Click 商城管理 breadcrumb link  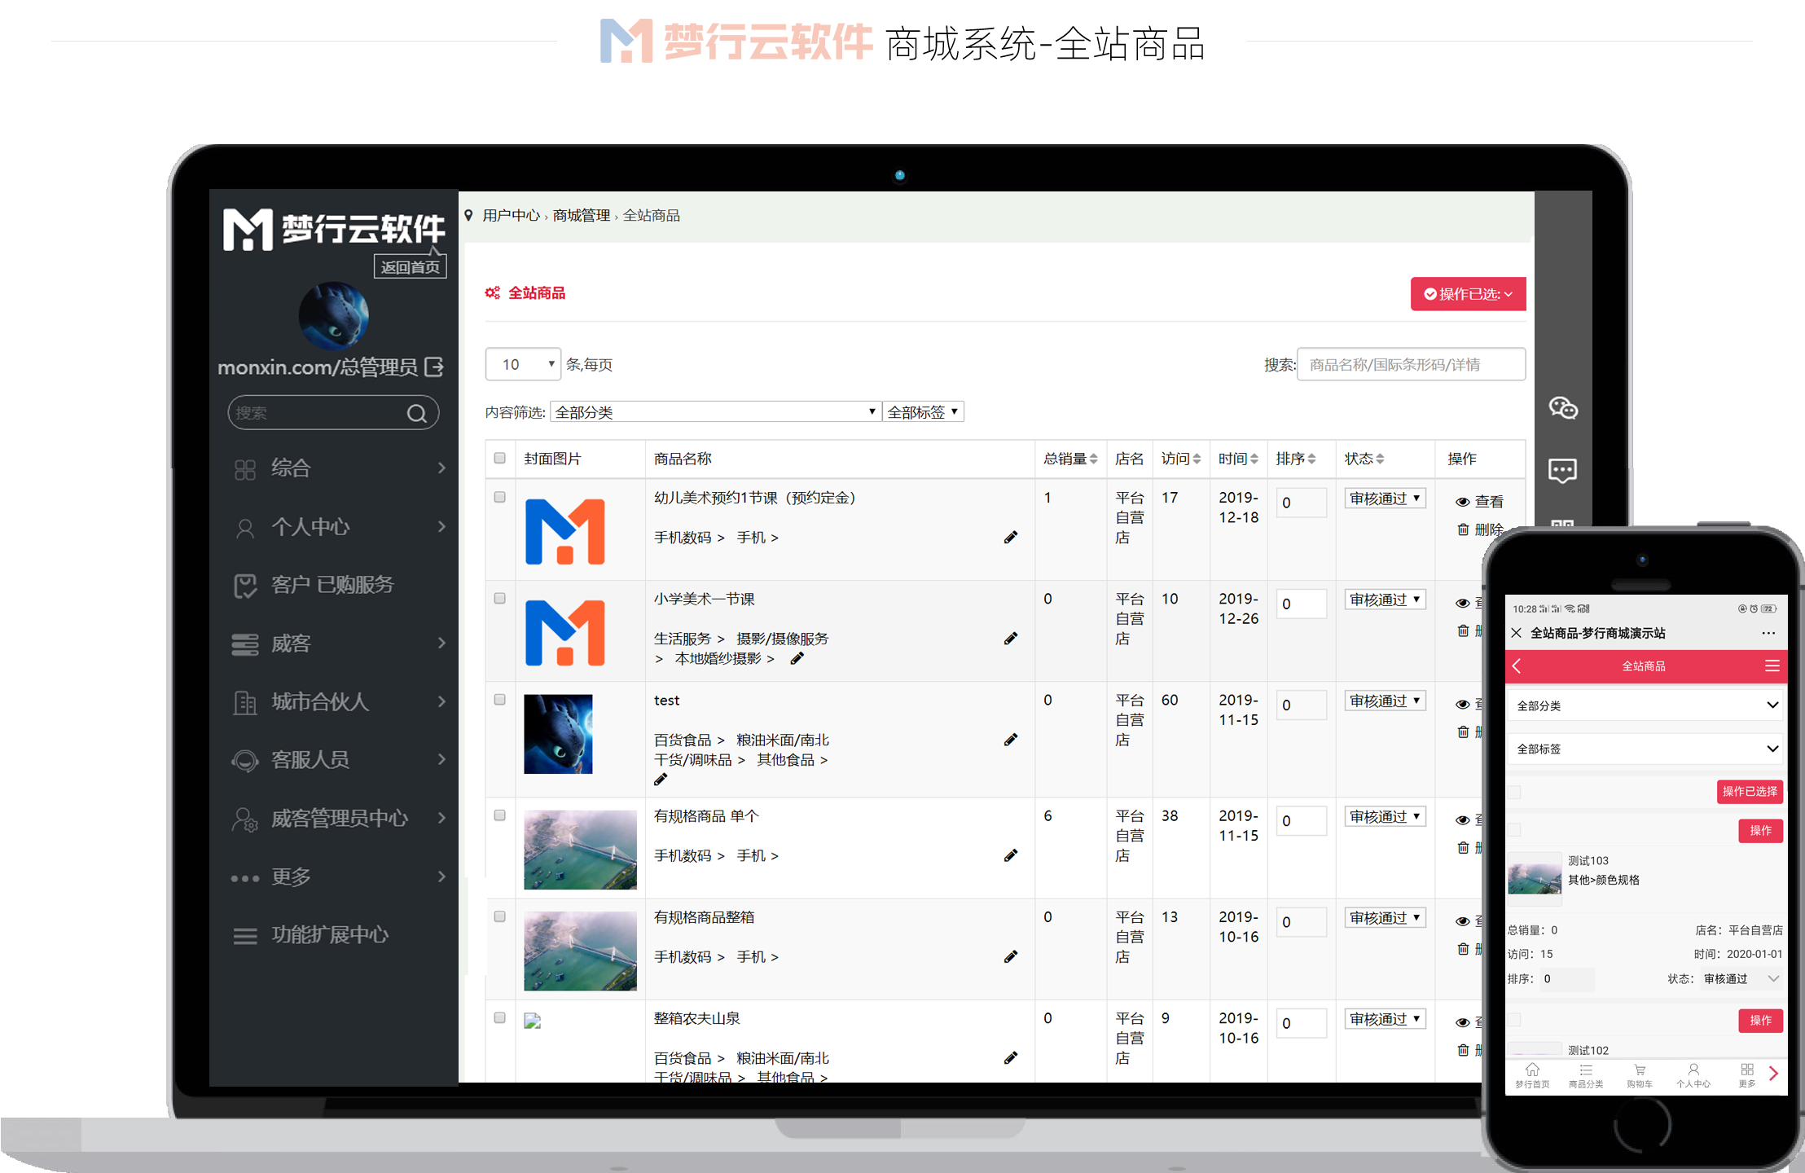(x=582, y=215)
